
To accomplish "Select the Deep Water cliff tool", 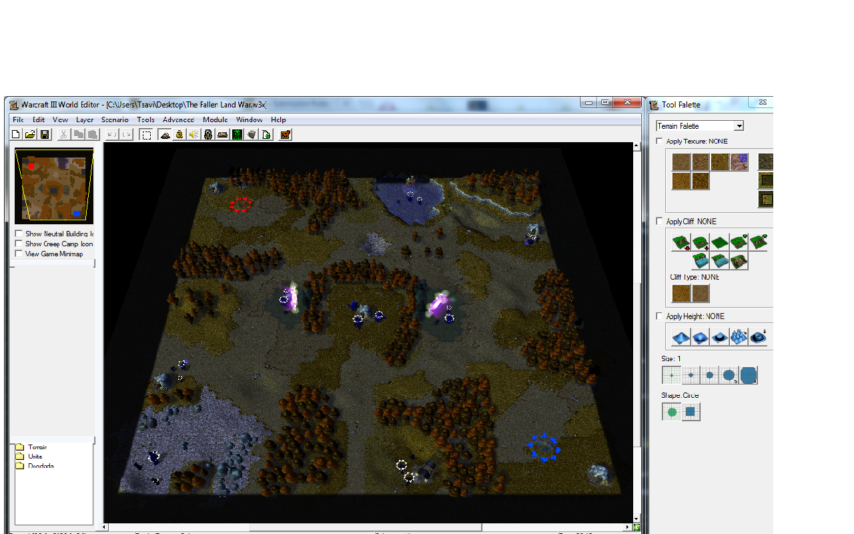I will 700,261.
